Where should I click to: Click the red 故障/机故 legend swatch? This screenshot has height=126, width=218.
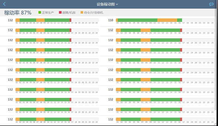(x=60, y=12)
